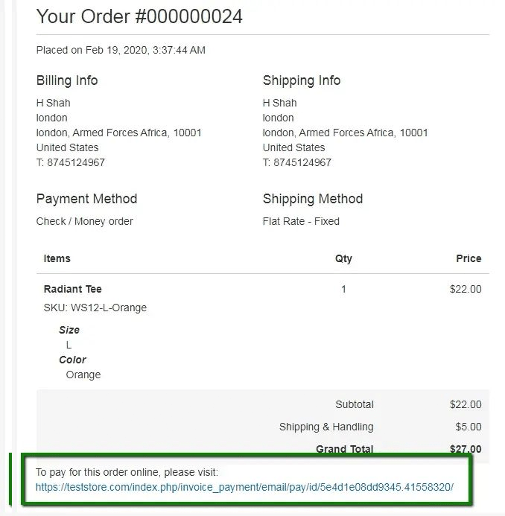Click the Subtotal $22.00 amount
505x516 pixels.
(x=466, y=404)
